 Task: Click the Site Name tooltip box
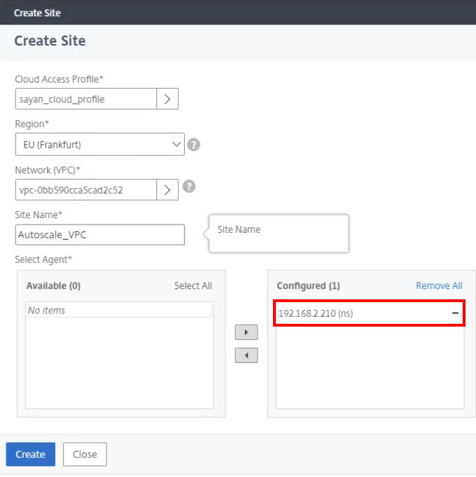[x=278, y=233]
